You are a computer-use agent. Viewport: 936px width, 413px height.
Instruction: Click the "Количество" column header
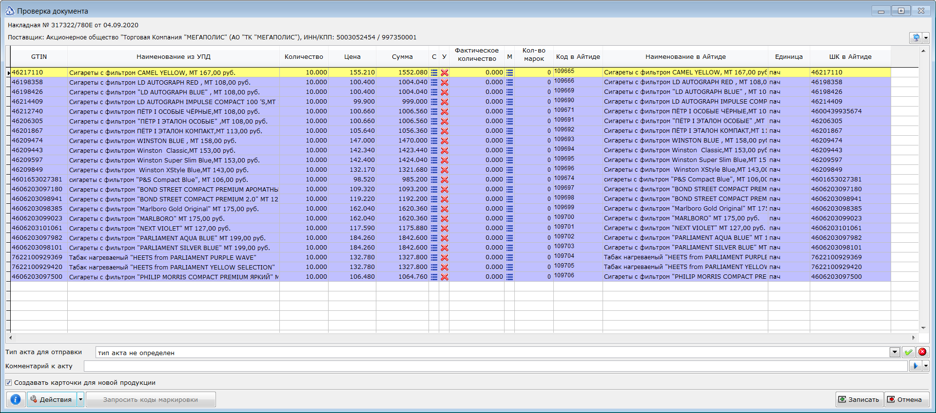pos(304,57)
